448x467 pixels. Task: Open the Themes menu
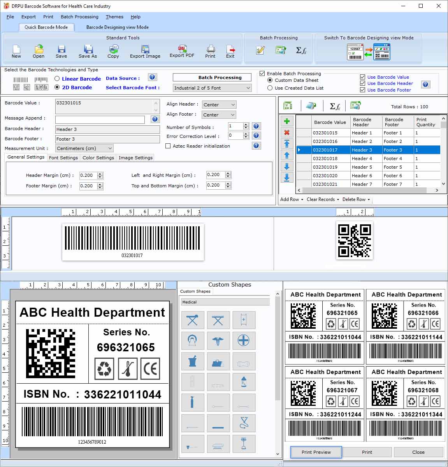click(114, 17)
